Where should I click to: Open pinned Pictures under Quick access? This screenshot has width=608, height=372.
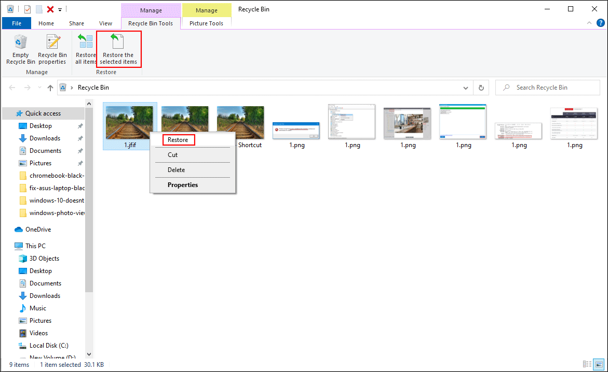click(x=40, y=163)
